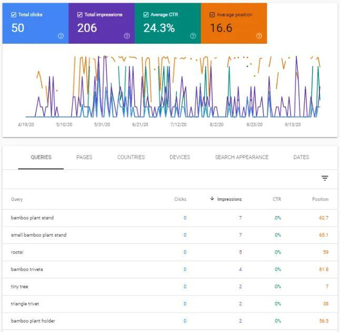
Task: Click the 'bamboo plant stand' query row
Action: point(32,218)
